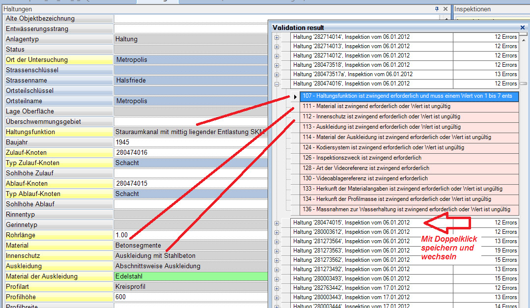Expand Haltung '281273563' with 19 Errors
This screenshot has height=308, width=530.
tap(277, 251)
